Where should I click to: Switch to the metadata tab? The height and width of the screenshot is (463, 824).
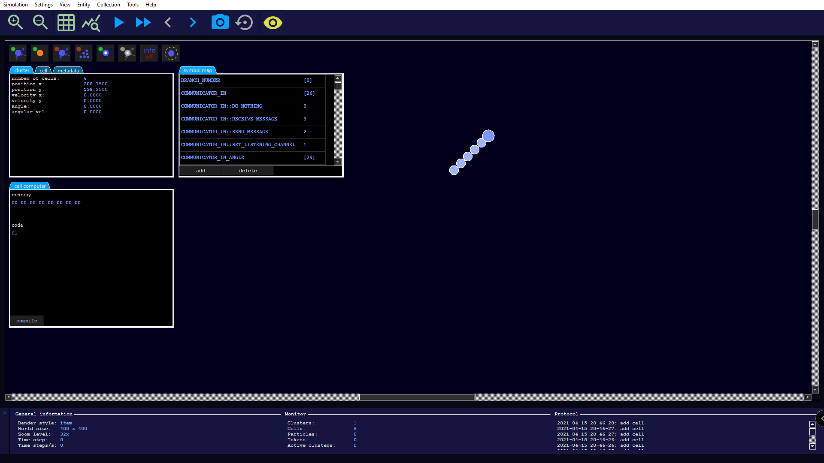click(x=68, y=71)
